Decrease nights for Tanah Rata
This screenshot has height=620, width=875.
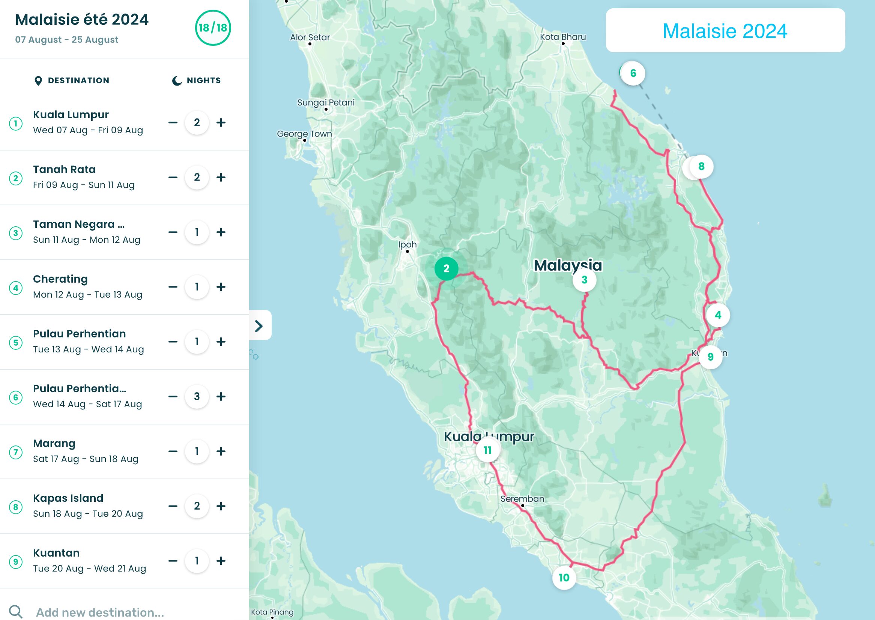point(173,178)
